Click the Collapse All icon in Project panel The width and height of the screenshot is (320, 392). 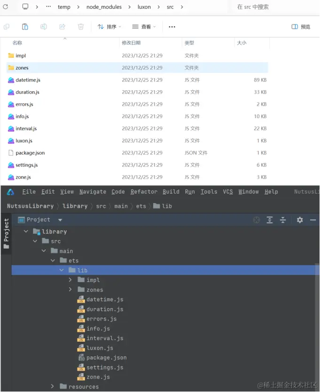coord(283,220)
